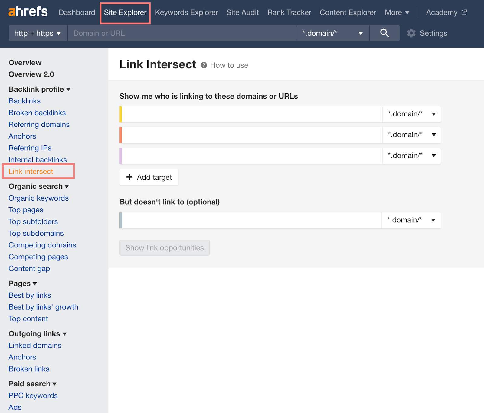484x413 pixels.
Task: Click the second orange target input field
Action: (252, 135)
